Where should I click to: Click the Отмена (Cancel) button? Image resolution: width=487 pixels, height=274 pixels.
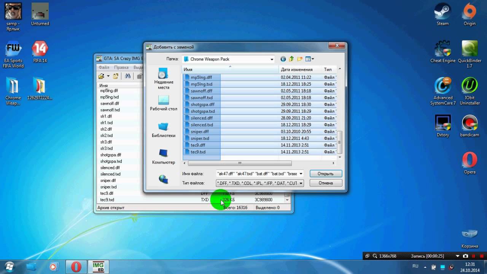326,183
